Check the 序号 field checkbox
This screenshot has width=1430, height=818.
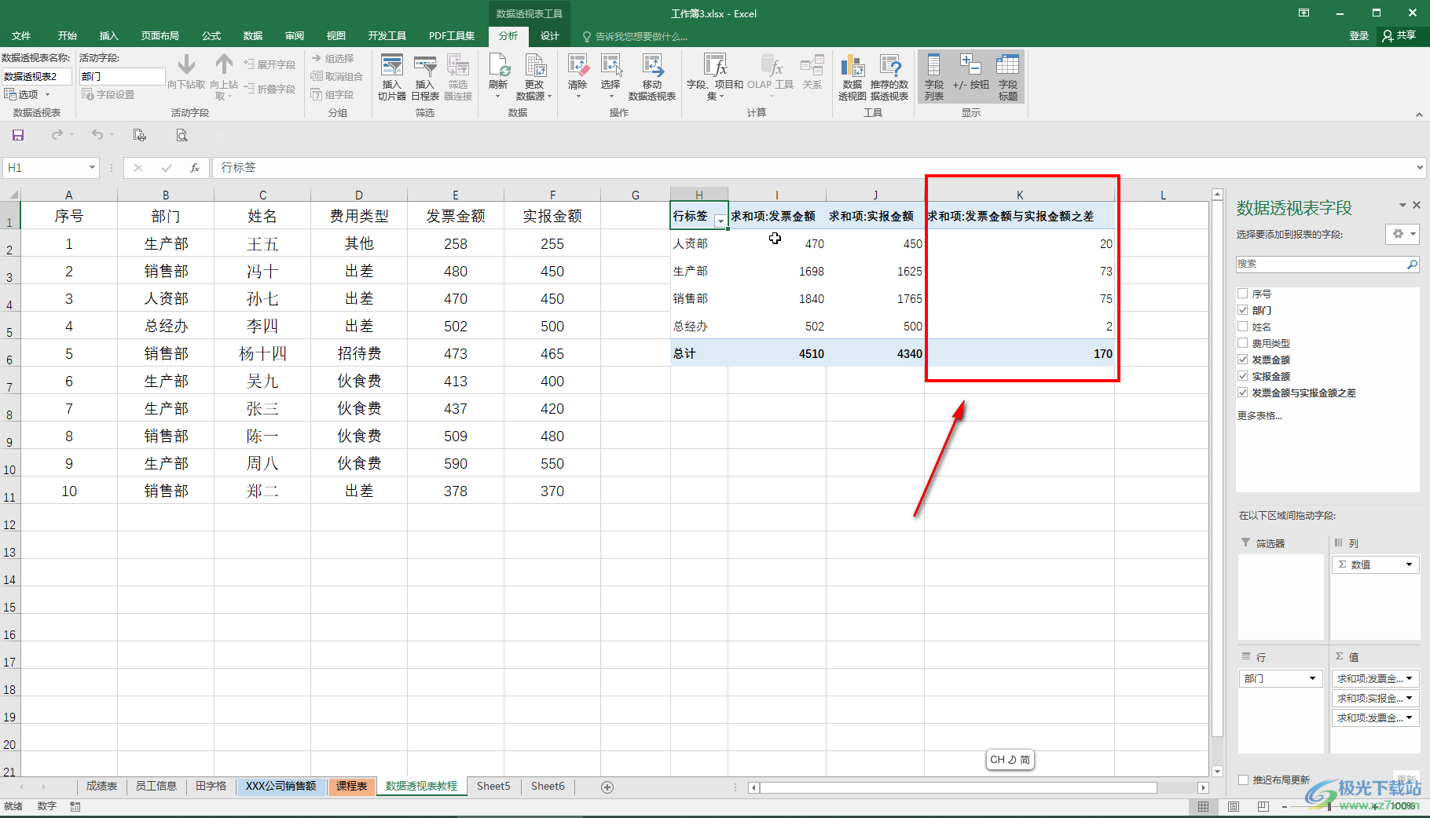(x=1243, y=294)
